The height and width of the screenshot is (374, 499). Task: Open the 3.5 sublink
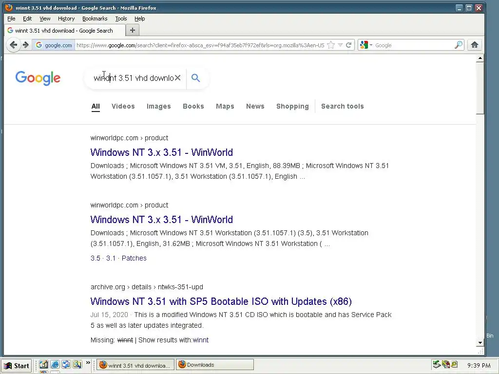pyautogui.click(x=96, y=258)
